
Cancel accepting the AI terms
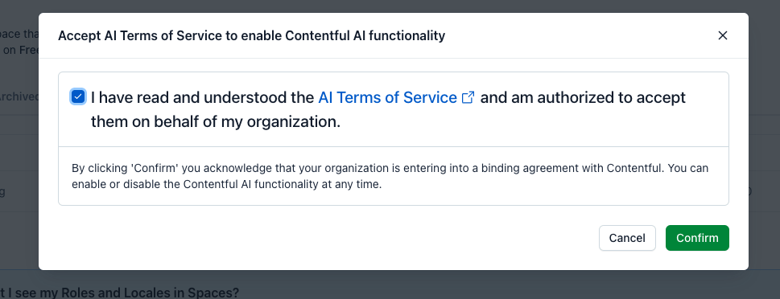click(627, 238)
